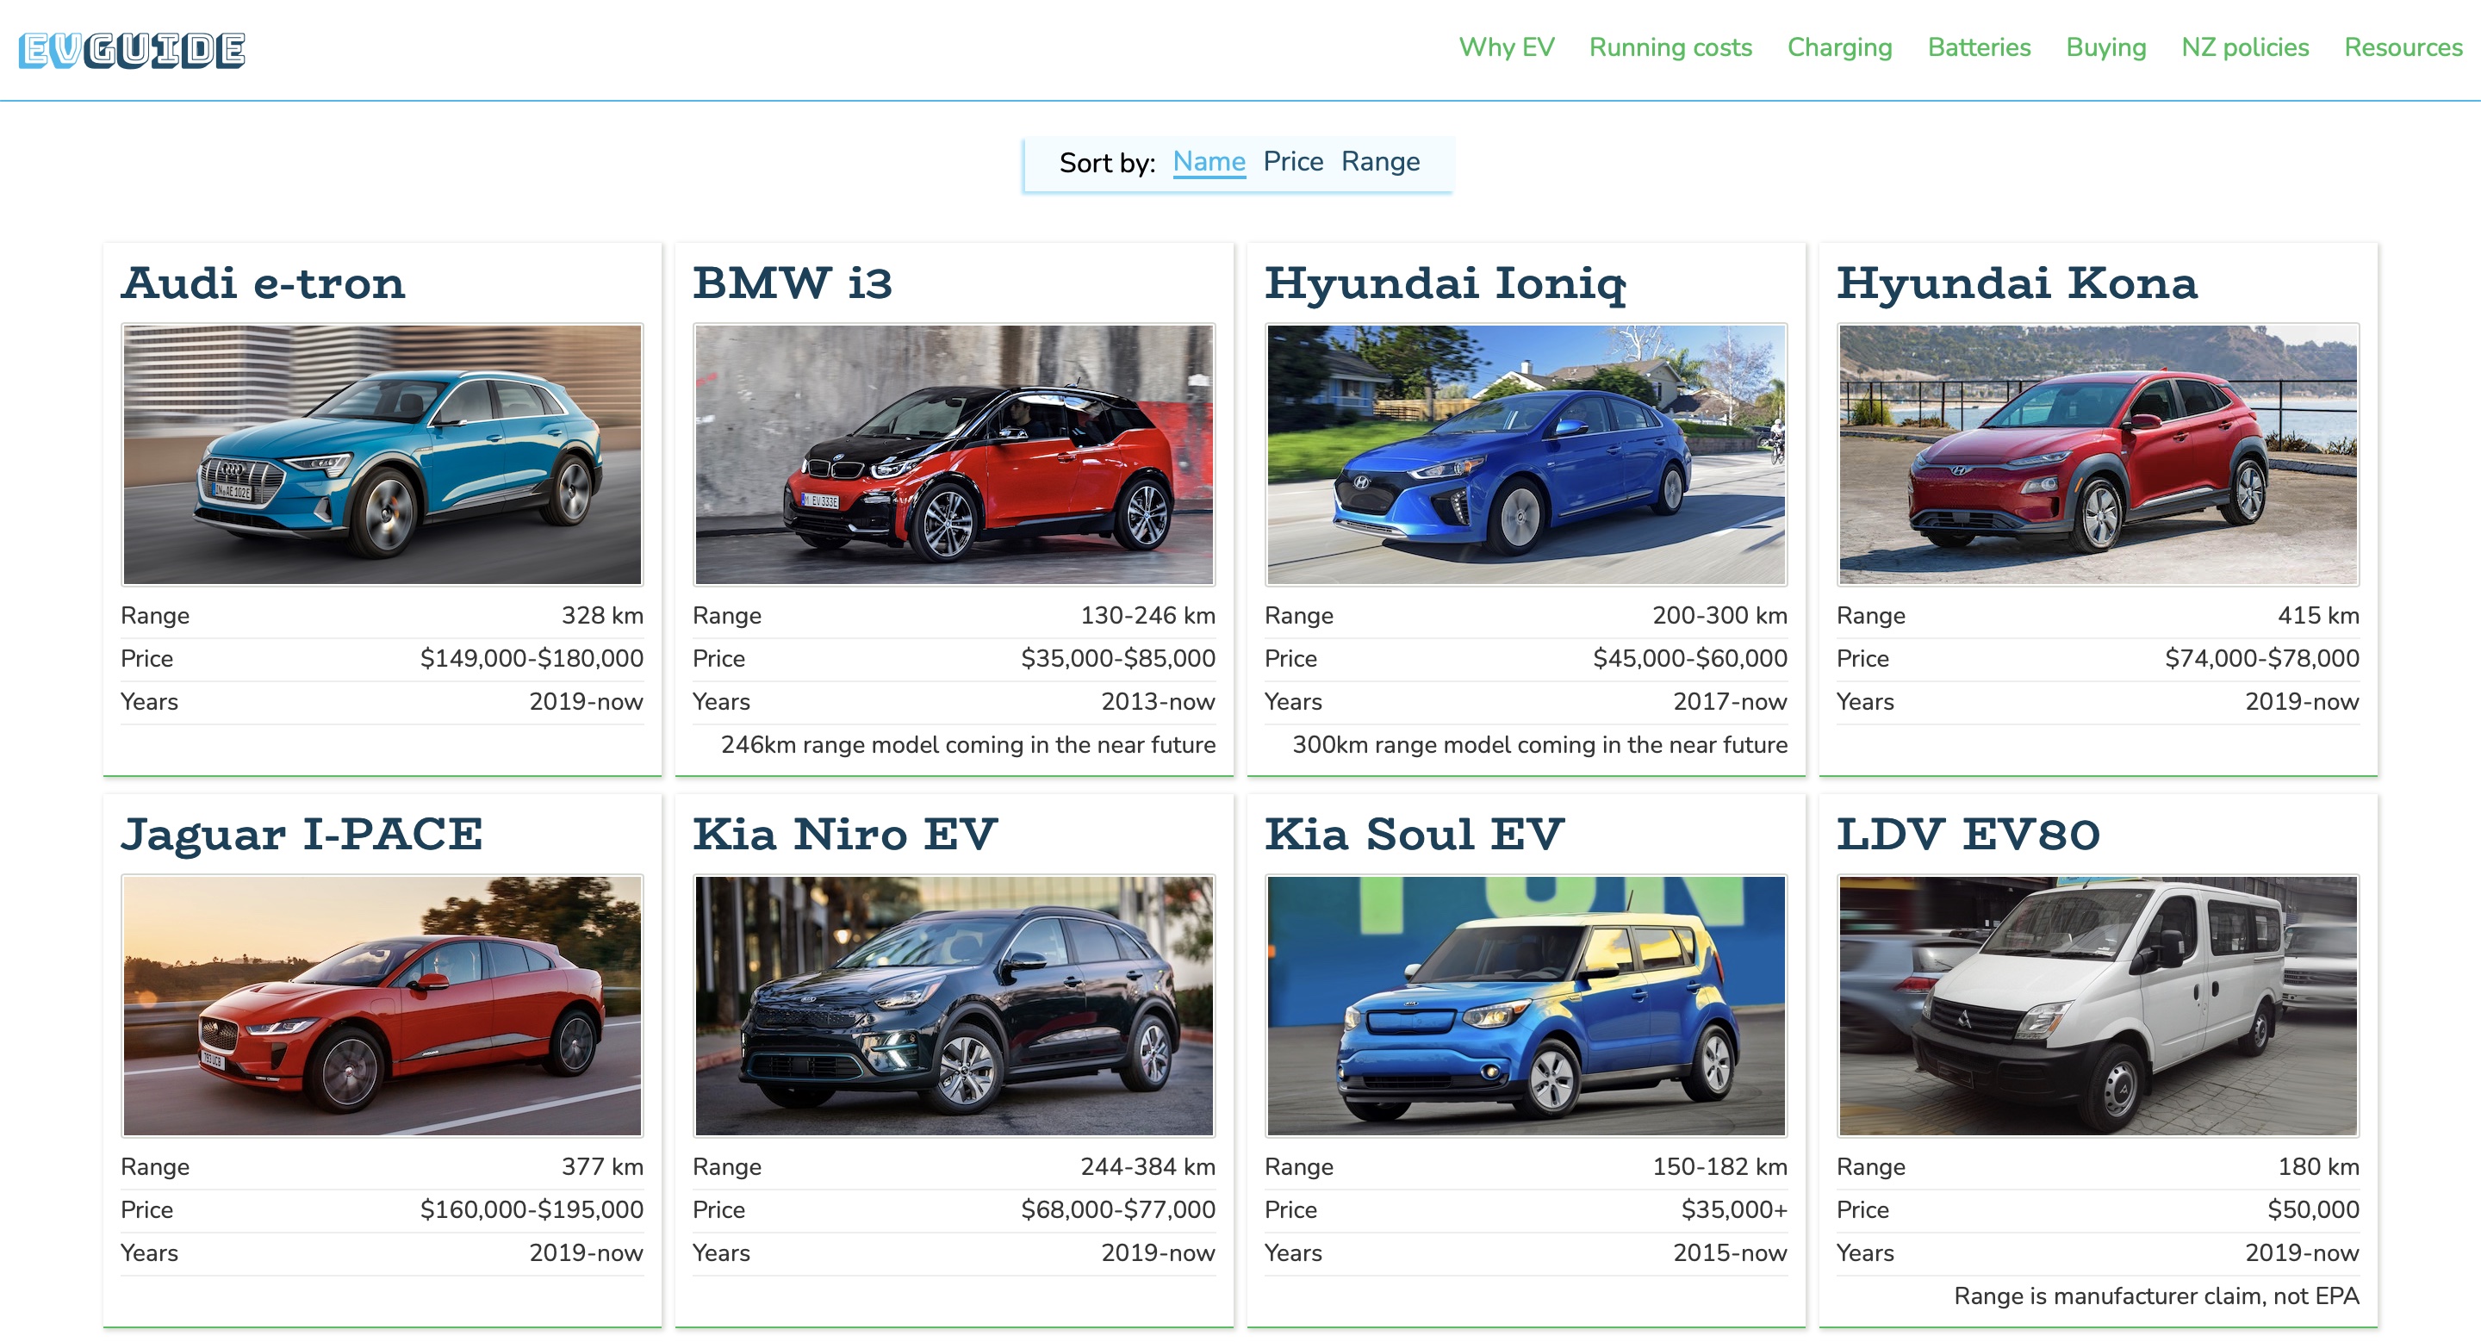
Task: Sort vehicles by Range
Action: [x=1380, y=162]
